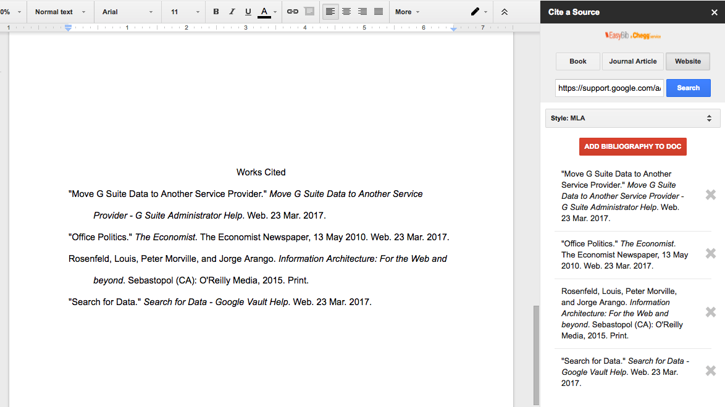Insert a link

(293, 12)
